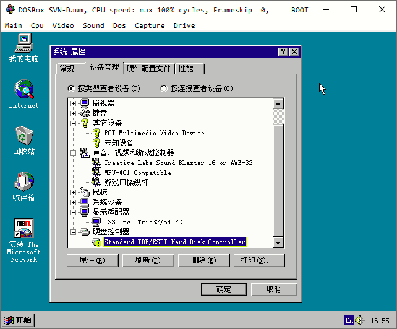Click the 键盘 keyboard device icon
397x329 pixels.
point(85,113)
